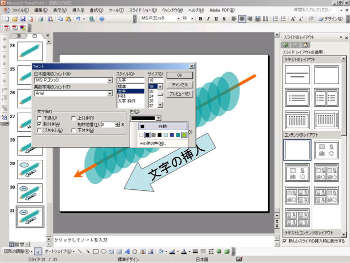Open the 書式(O) menu

pyautogui.click(x=96, y=11)
